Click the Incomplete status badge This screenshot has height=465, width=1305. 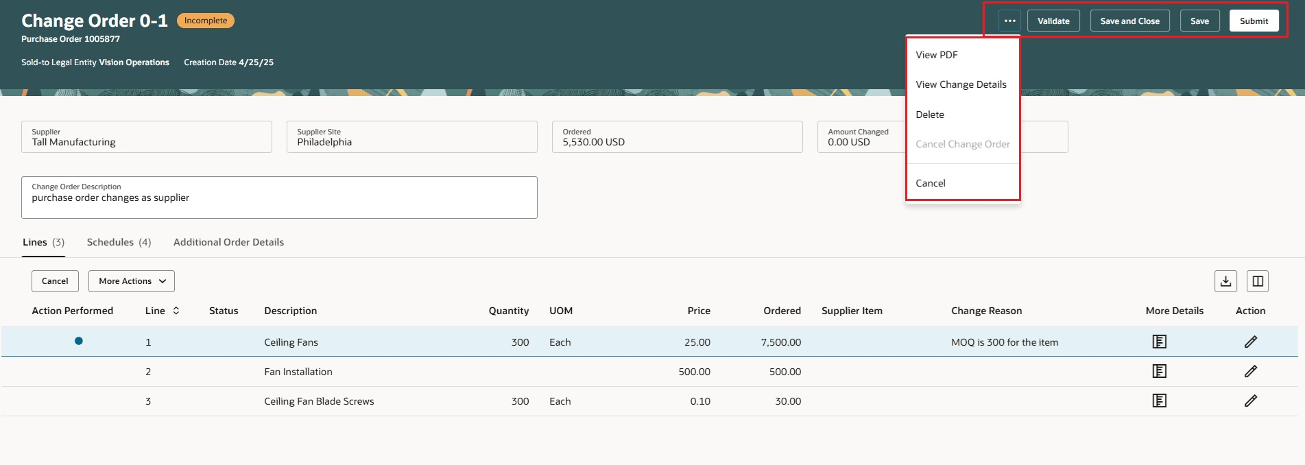click(x=206, y=21)
